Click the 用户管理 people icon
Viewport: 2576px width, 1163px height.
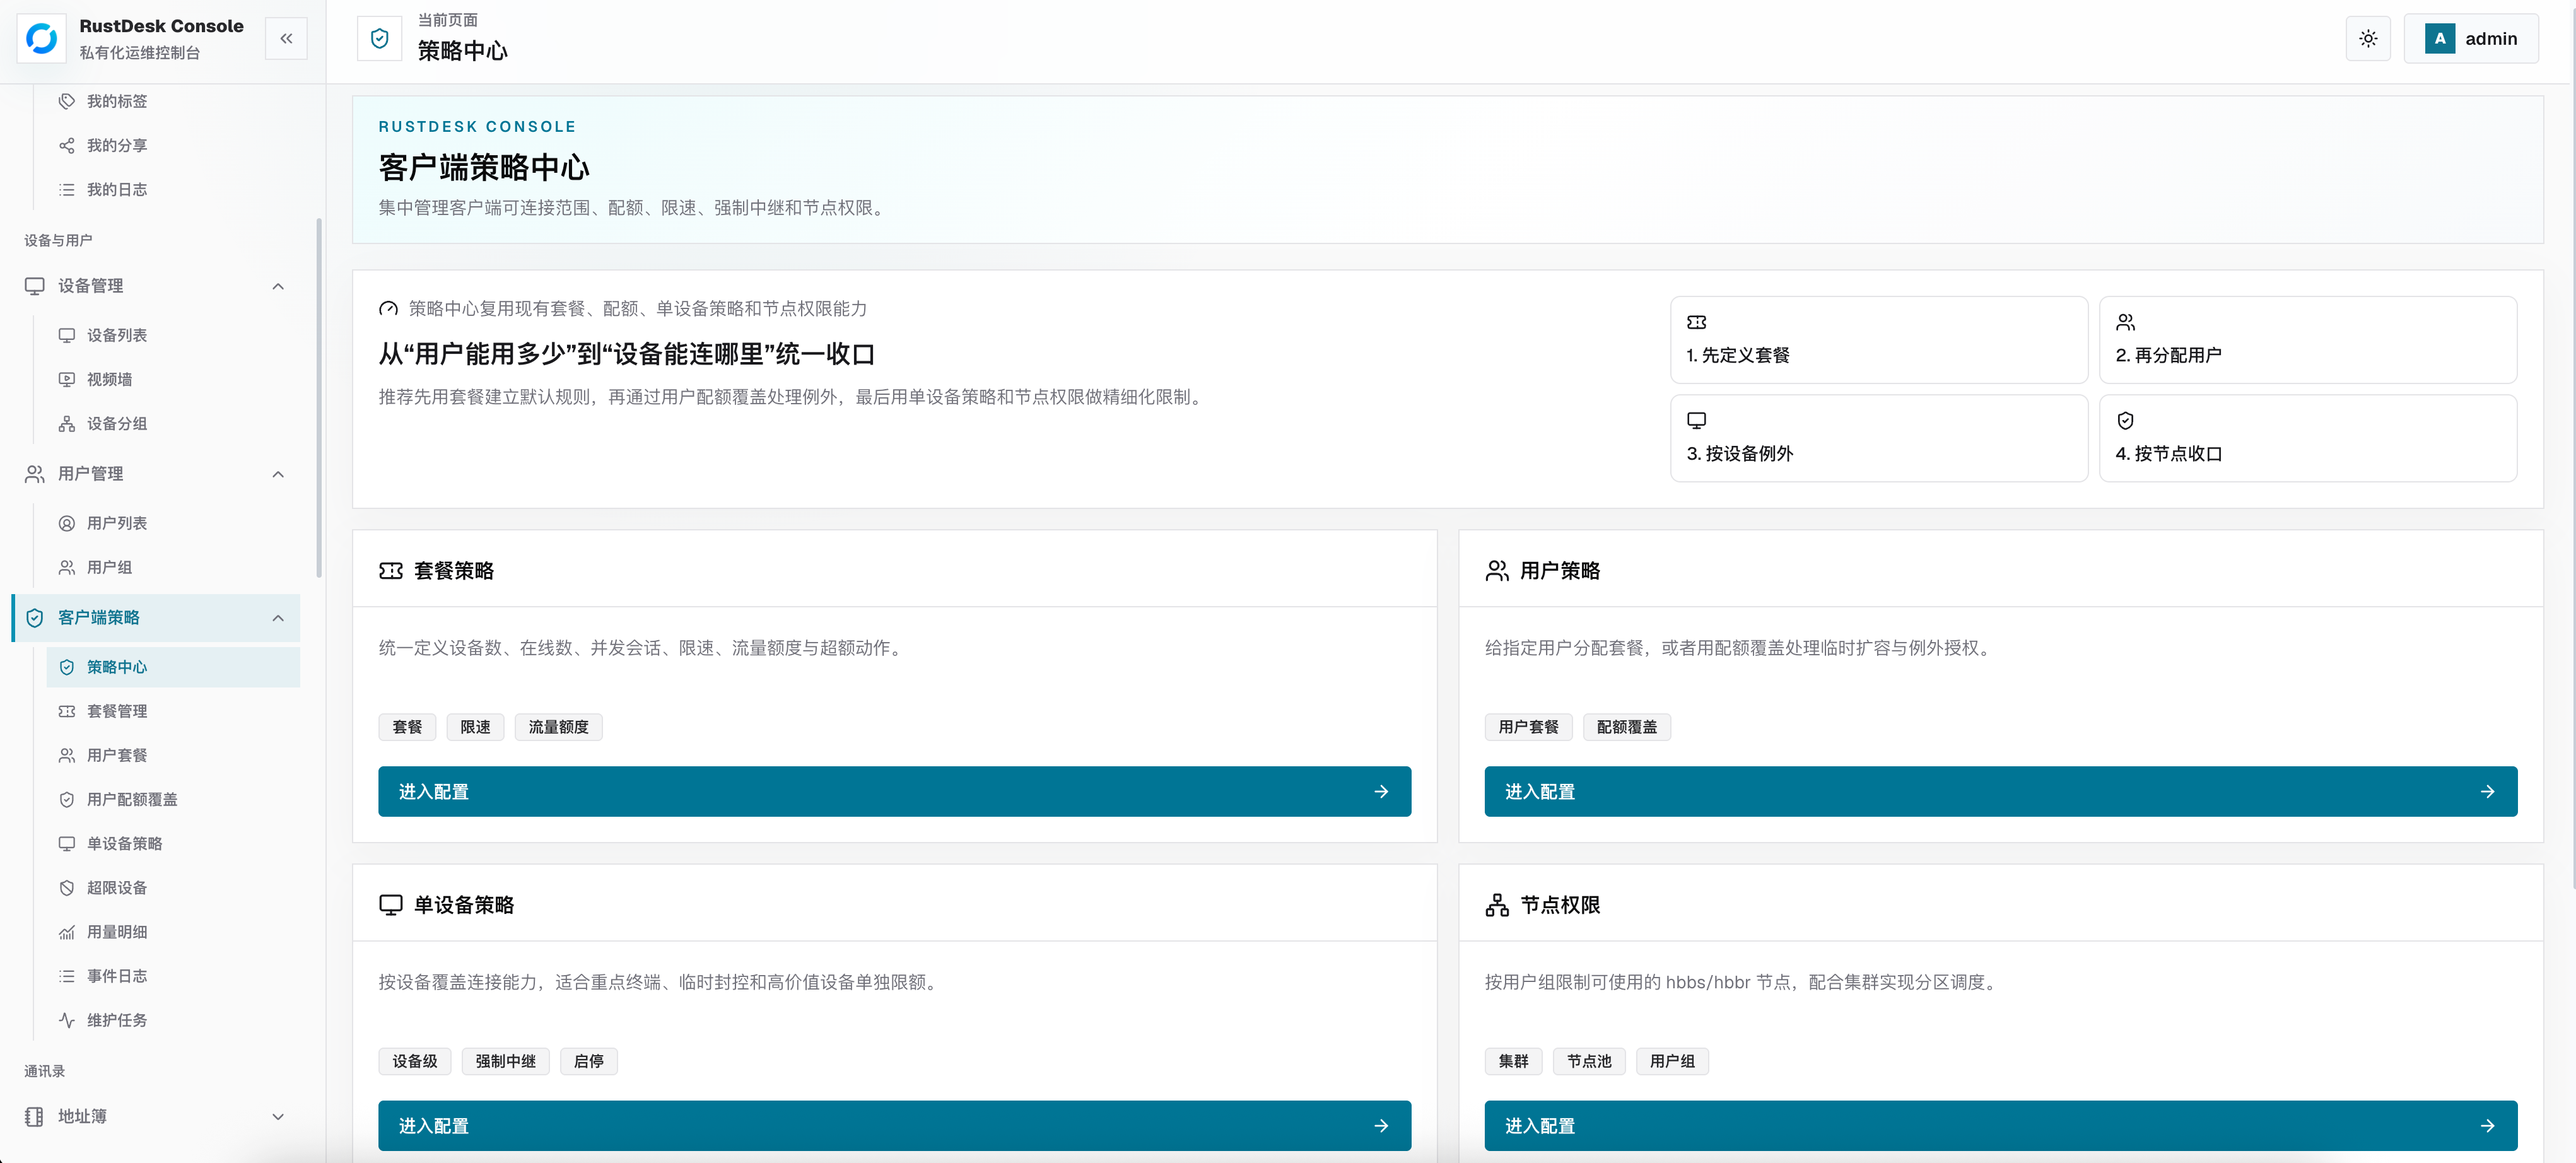tap(35, 474)
